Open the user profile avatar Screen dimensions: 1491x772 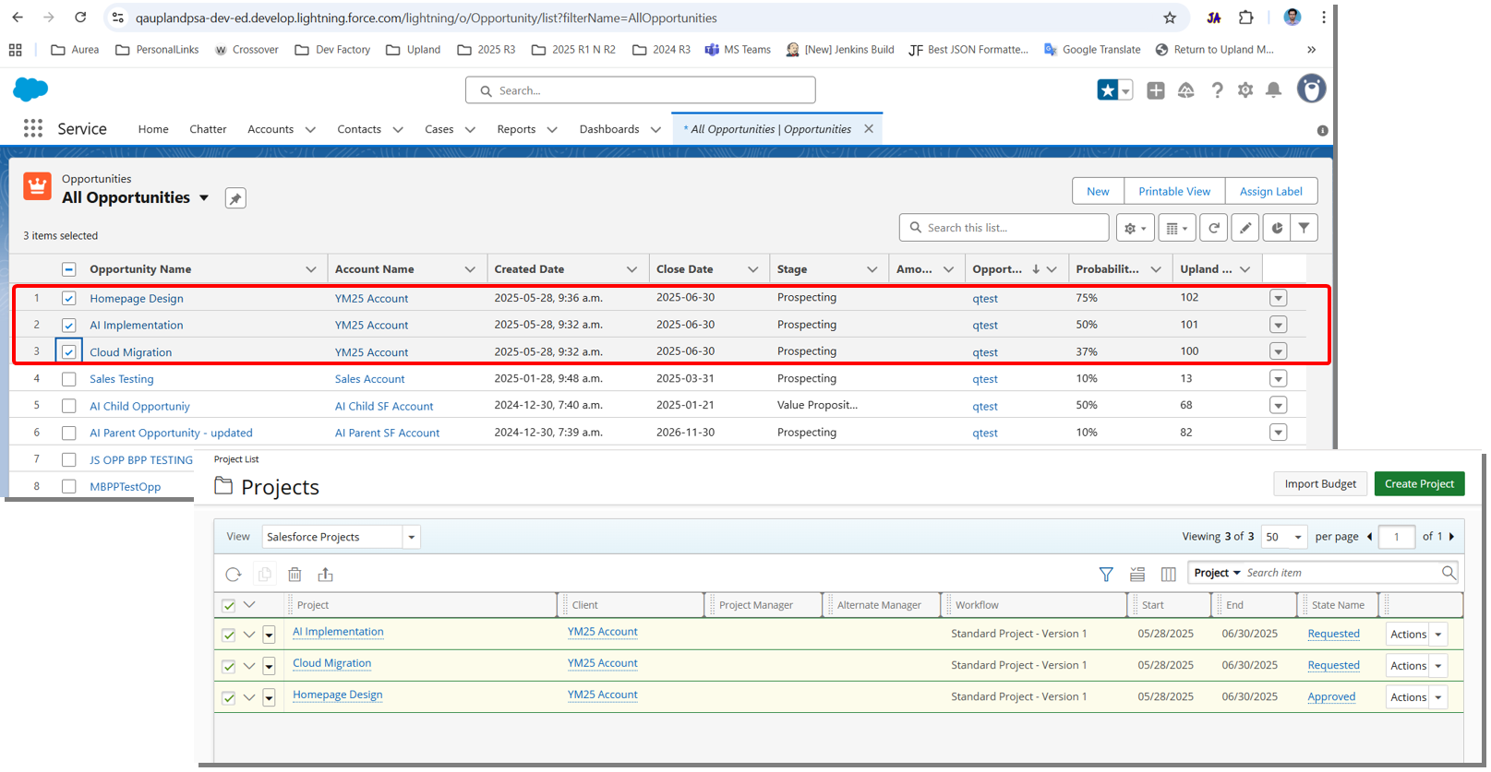click(x=1311, y=89)
